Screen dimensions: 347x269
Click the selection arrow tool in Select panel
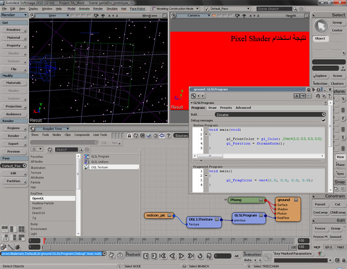coord(321,26)
